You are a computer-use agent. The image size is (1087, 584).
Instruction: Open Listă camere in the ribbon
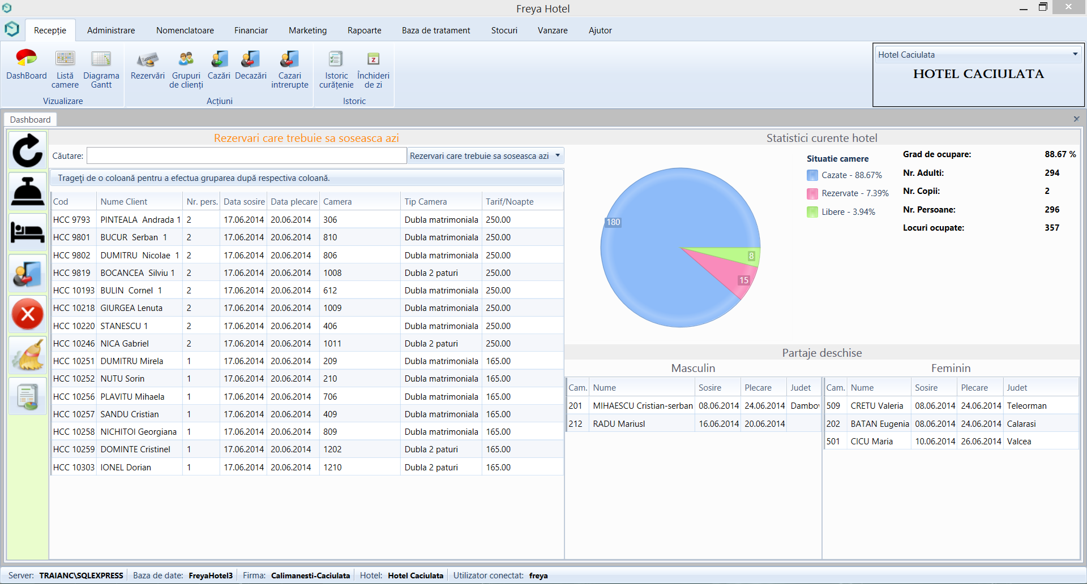[x=65, y=69]
